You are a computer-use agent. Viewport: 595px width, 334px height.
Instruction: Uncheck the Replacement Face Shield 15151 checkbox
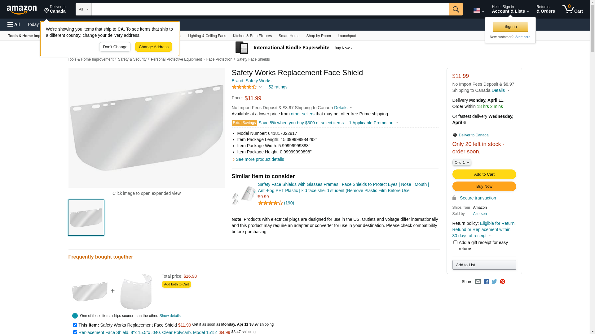point(75,332)
